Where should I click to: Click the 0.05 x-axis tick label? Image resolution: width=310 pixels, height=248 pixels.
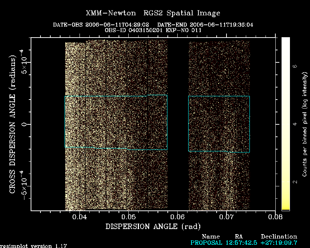pos(129,217)
